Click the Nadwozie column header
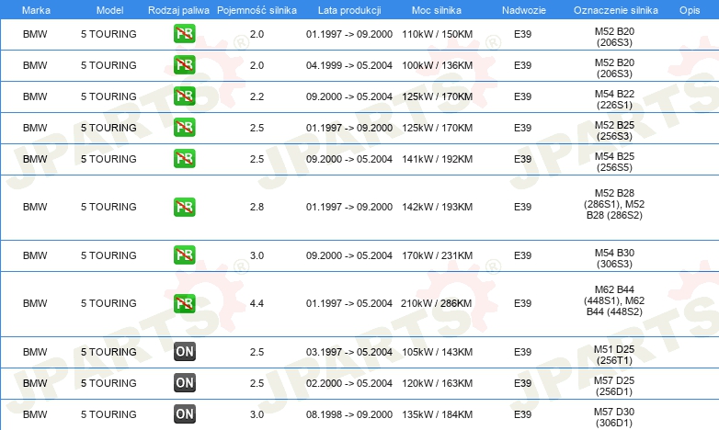Screen dimensions: 719x430 coord(524,10)
